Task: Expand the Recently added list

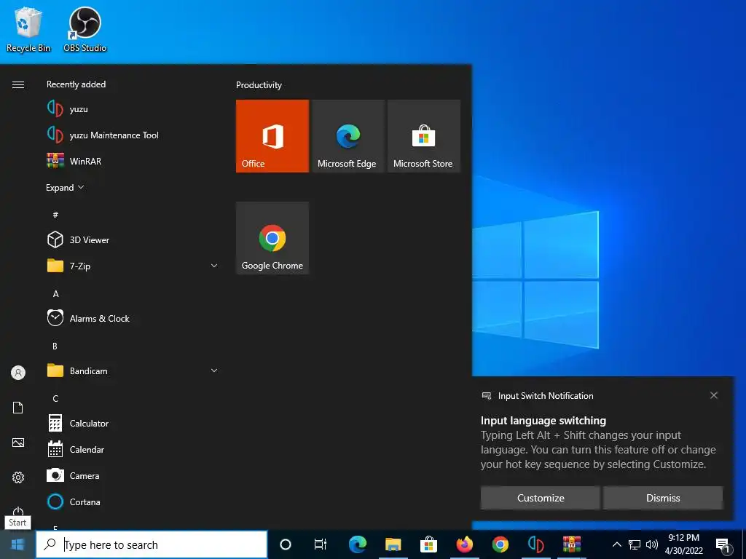Action: click(65, 187)
